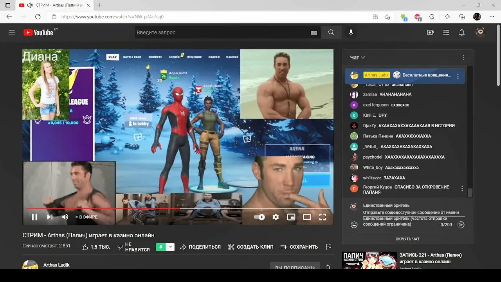Image resolution: width=501 pixels, height=282 pixels.
Task: Expand the Чат mode dropdown
Action: 358,58
